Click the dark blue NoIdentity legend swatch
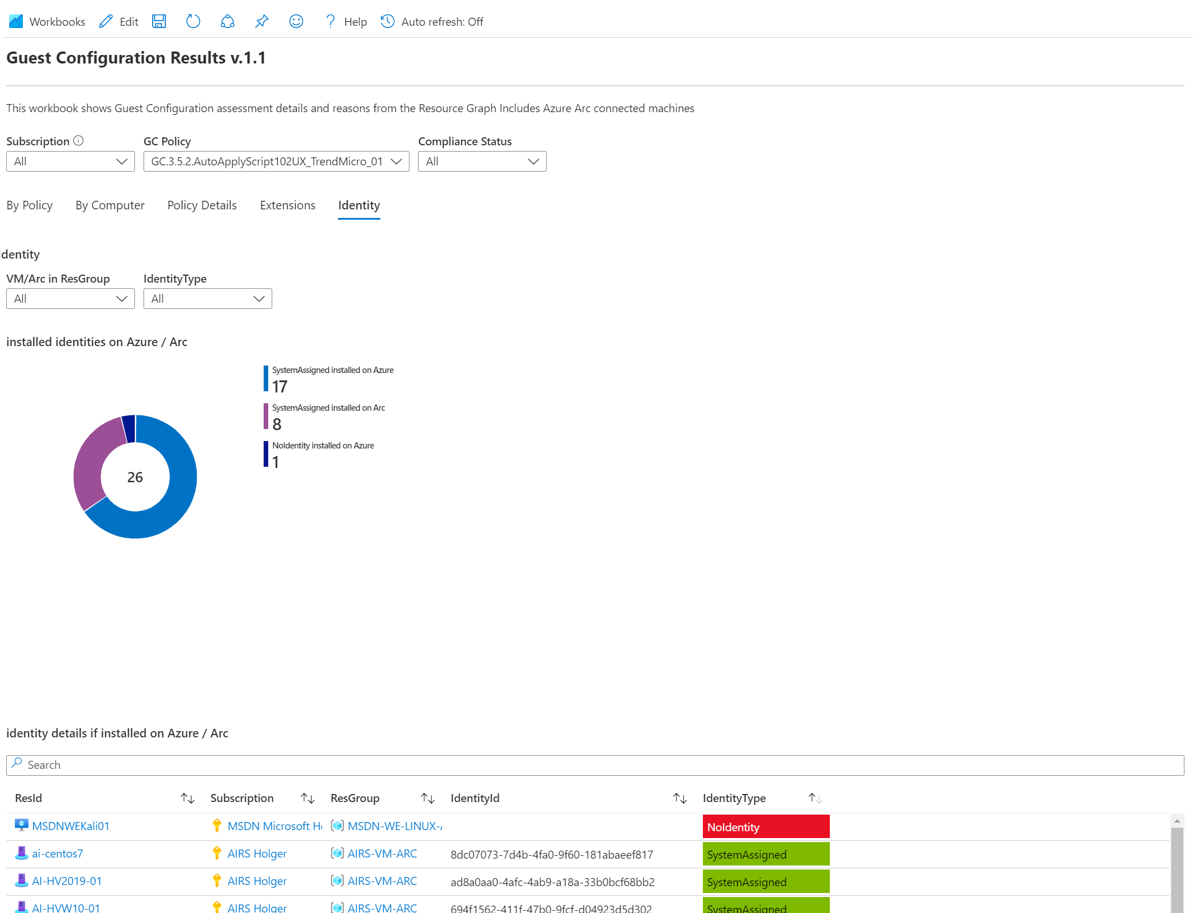 (266, 454)
